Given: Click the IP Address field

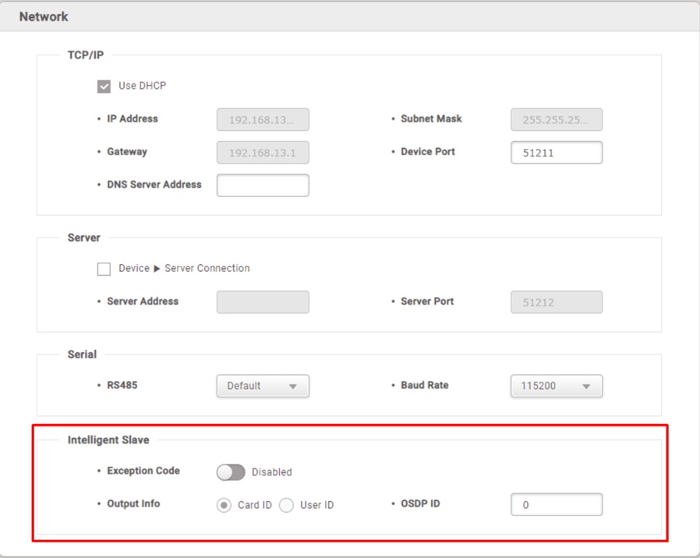Looking at the screenshot, I should coord(263,120).
